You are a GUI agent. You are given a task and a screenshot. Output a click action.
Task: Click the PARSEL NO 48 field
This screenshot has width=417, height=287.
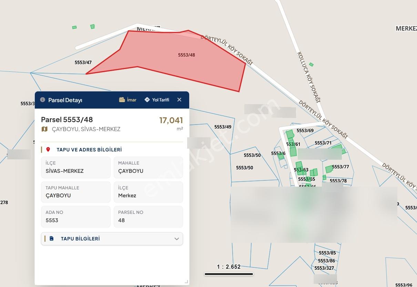tap(148, 217)
